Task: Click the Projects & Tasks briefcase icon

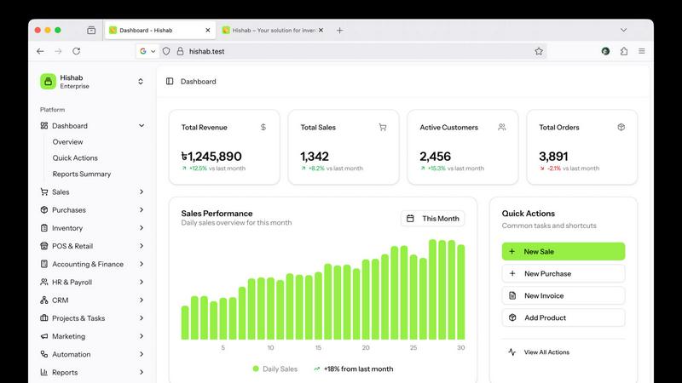Action: pyautogui.click(x=44, y=318)
